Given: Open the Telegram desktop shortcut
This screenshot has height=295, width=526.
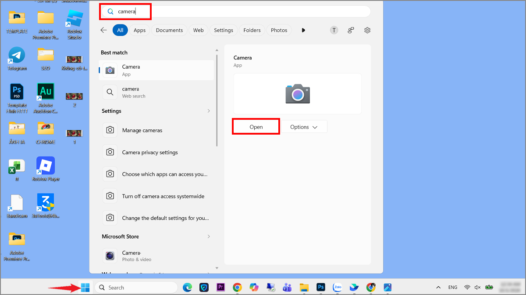Looking at the screenshot, I should pyautogui.click(x=17, y=59).
